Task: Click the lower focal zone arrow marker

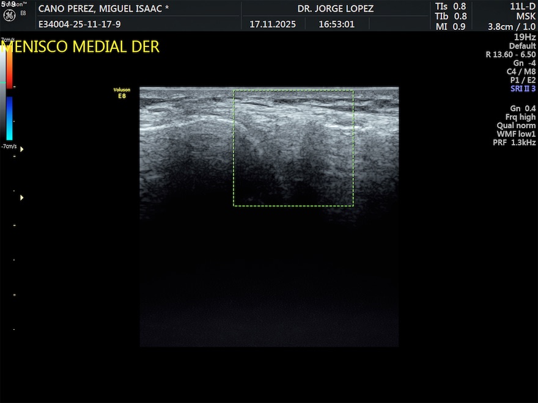Action: click(23, 198)
